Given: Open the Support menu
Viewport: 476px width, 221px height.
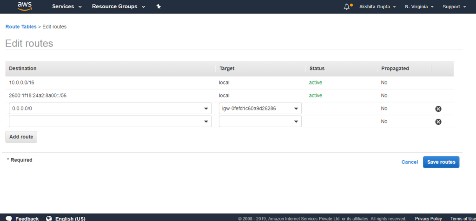Looking at the screenshot, I should pyautogui.click(x=454, y=6).
